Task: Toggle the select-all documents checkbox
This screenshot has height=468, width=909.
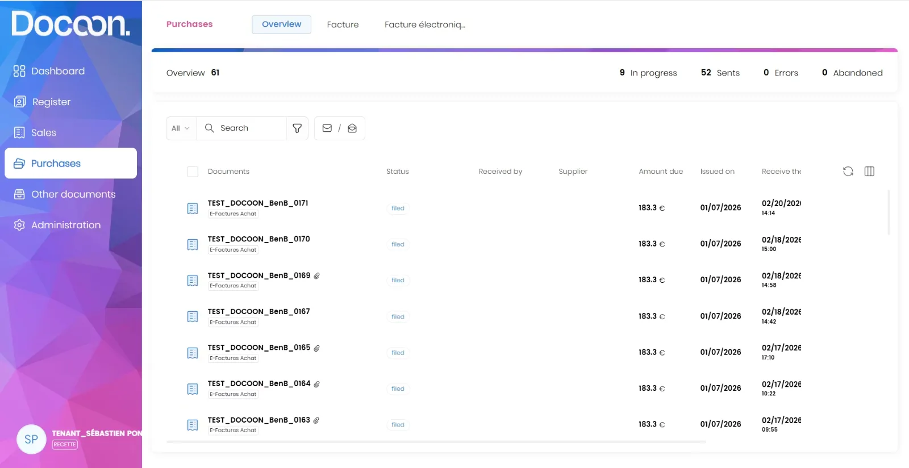Action: pos(193,172)
